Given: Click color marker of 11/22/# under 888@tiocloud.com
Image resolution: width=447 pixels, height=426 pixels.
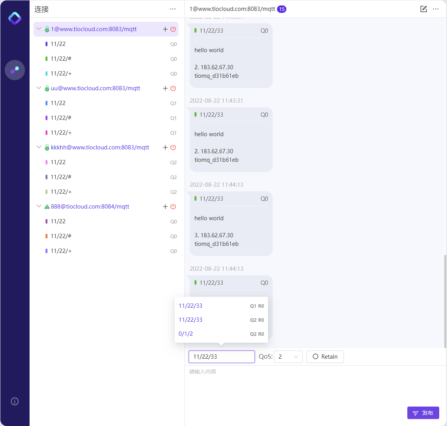Looking at the screenshot, I should [x=46, y=236].
